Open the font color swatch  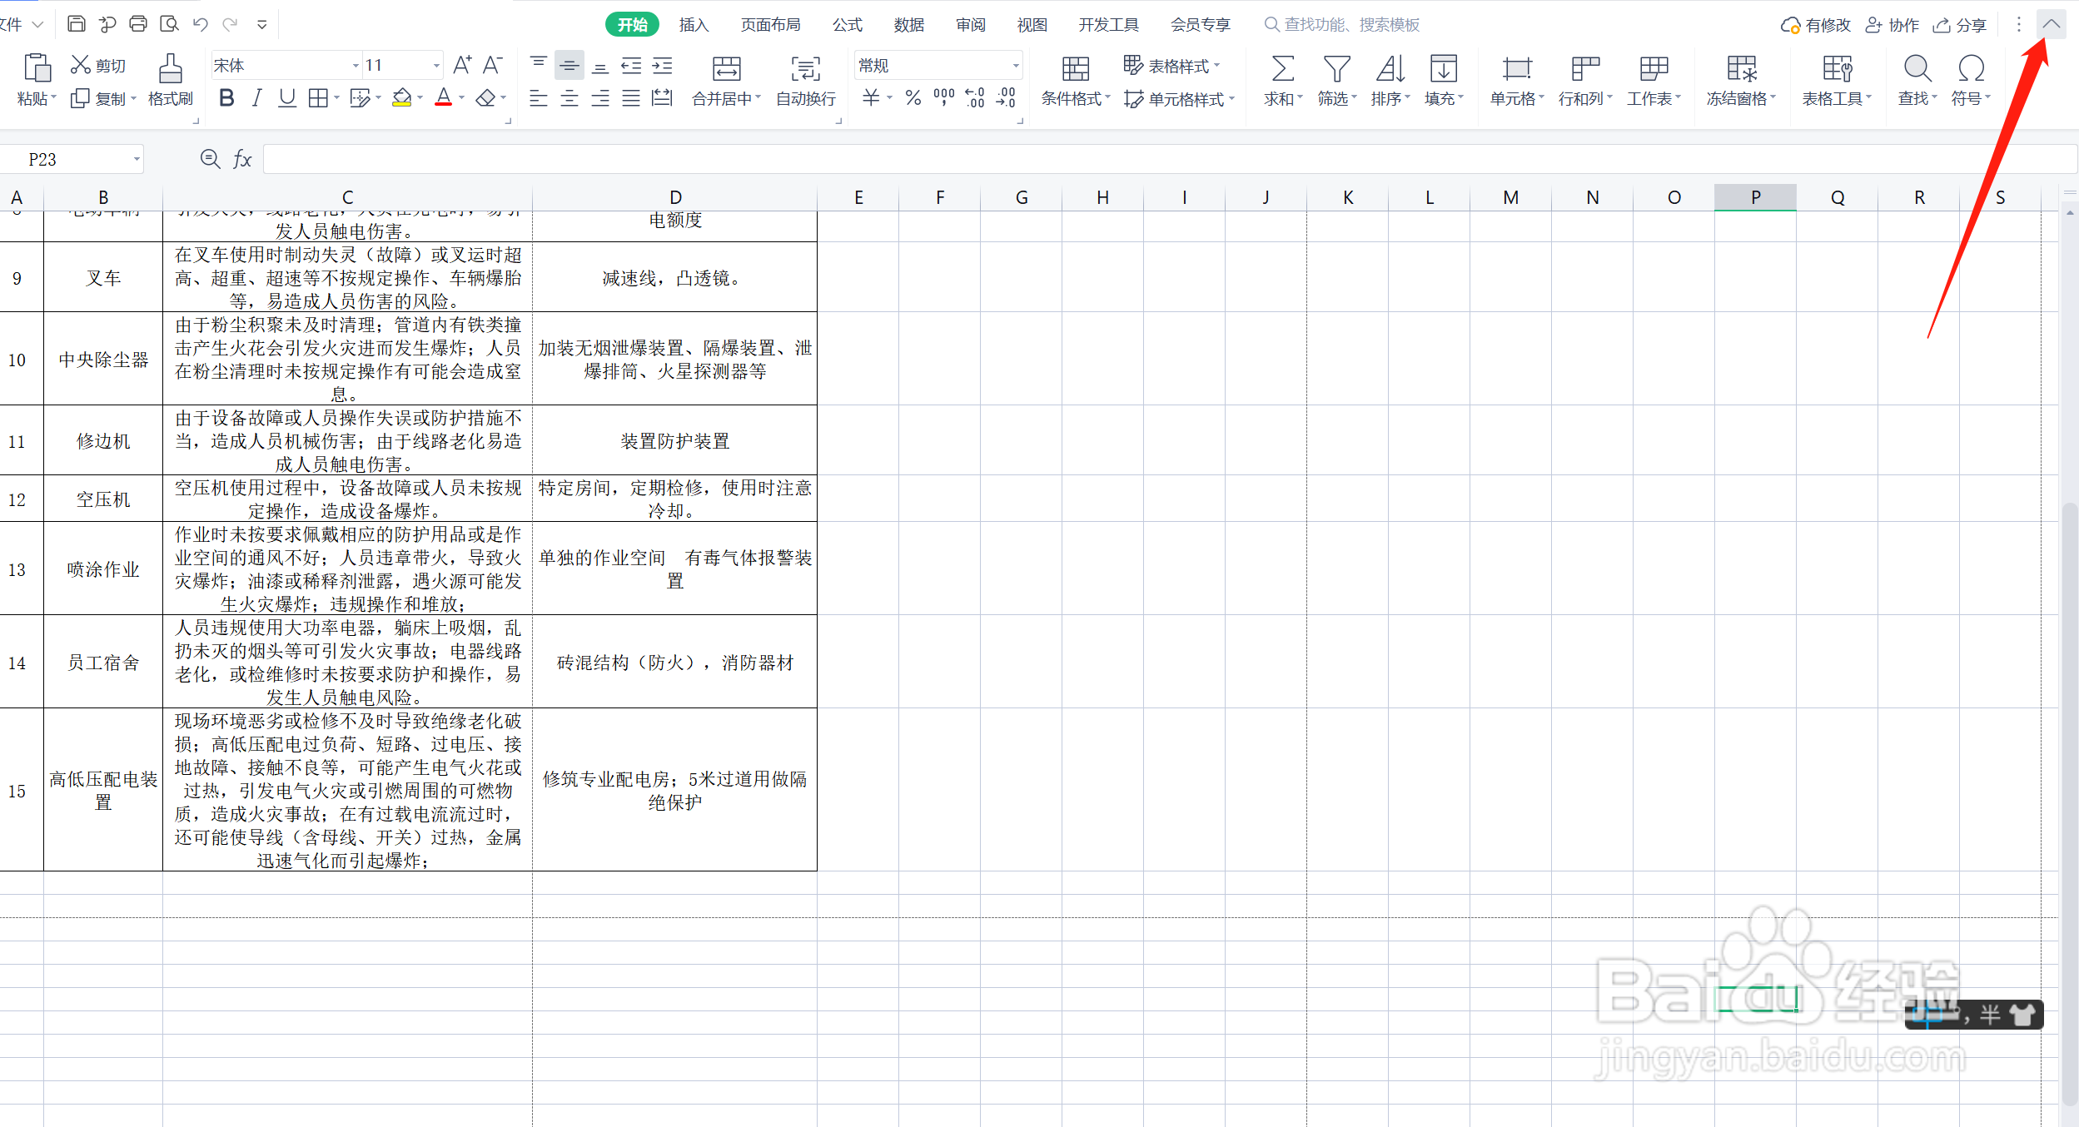tap(445, 97)
